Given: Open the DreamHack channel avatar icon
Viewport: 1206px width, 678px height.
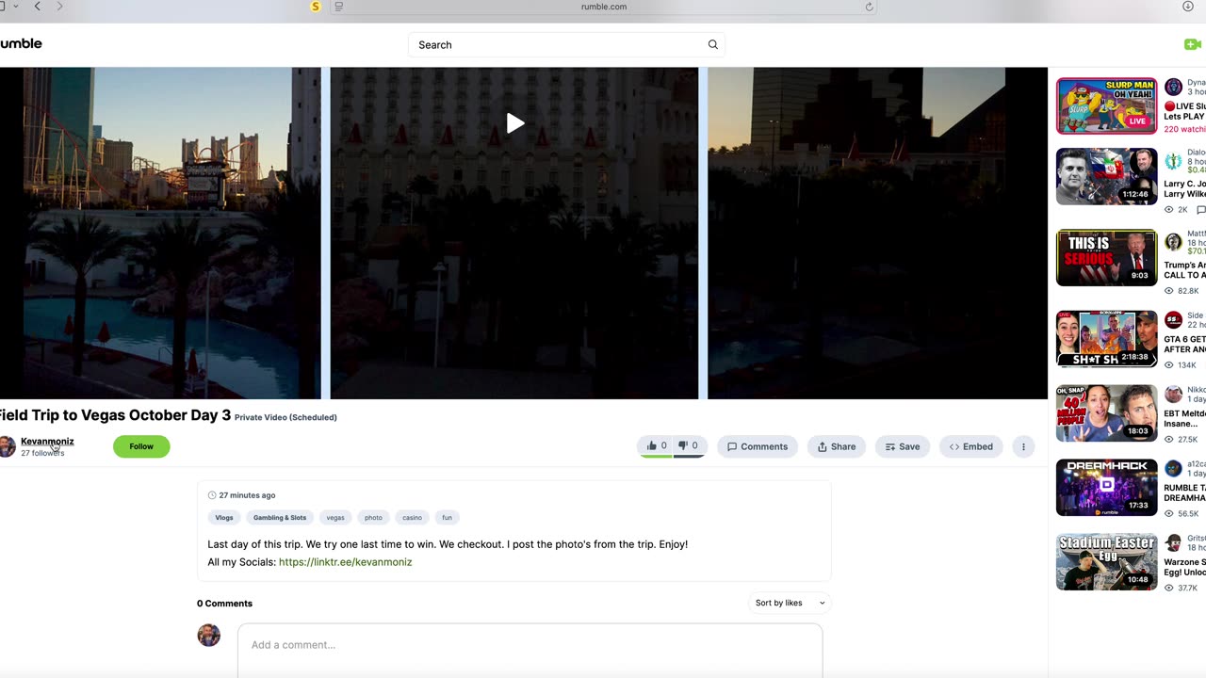Looking at the screenshot, I should 1173,469.
